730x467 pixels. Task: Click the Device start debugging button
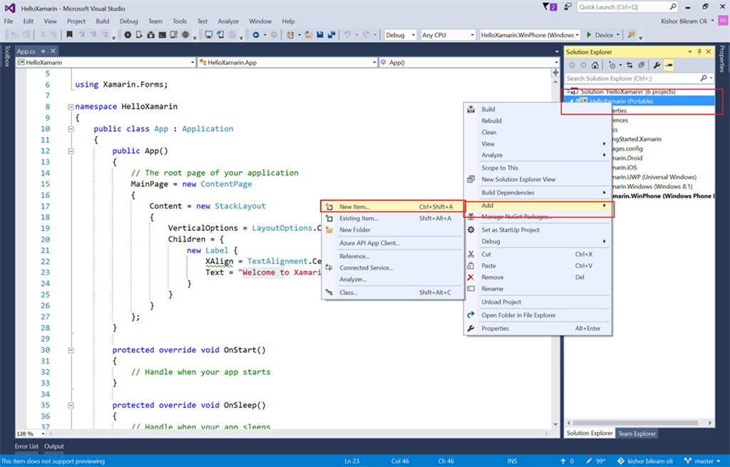[x=599, y=35]
